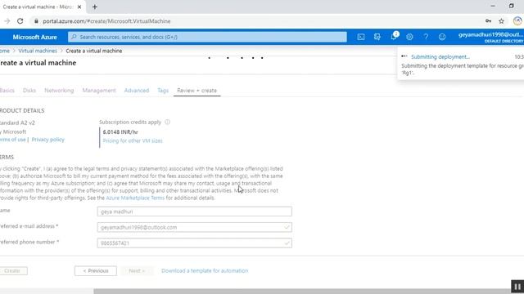Open Azure Cloud Shell icon
The height and width of the screenshot is (294, 524).
[x=361, y=37]
